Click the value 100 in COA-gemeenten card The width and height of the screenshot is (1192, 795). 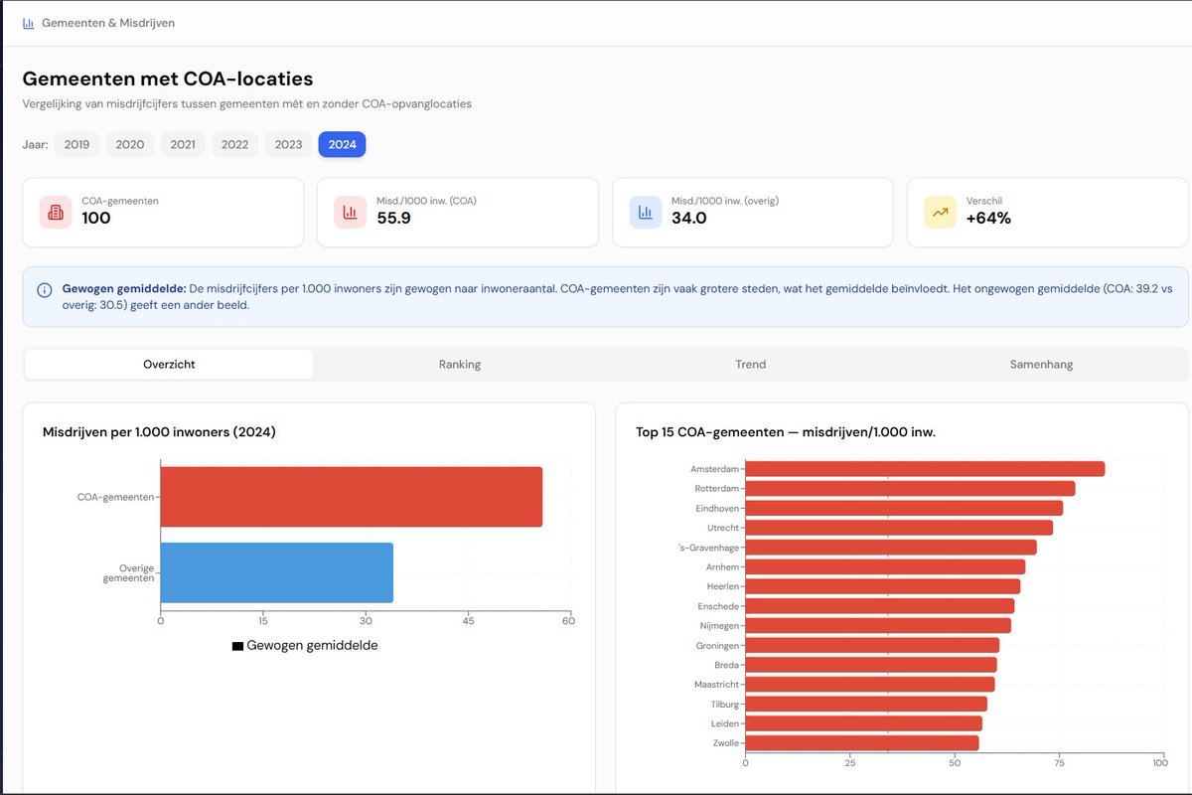click(x=96, y=219)
